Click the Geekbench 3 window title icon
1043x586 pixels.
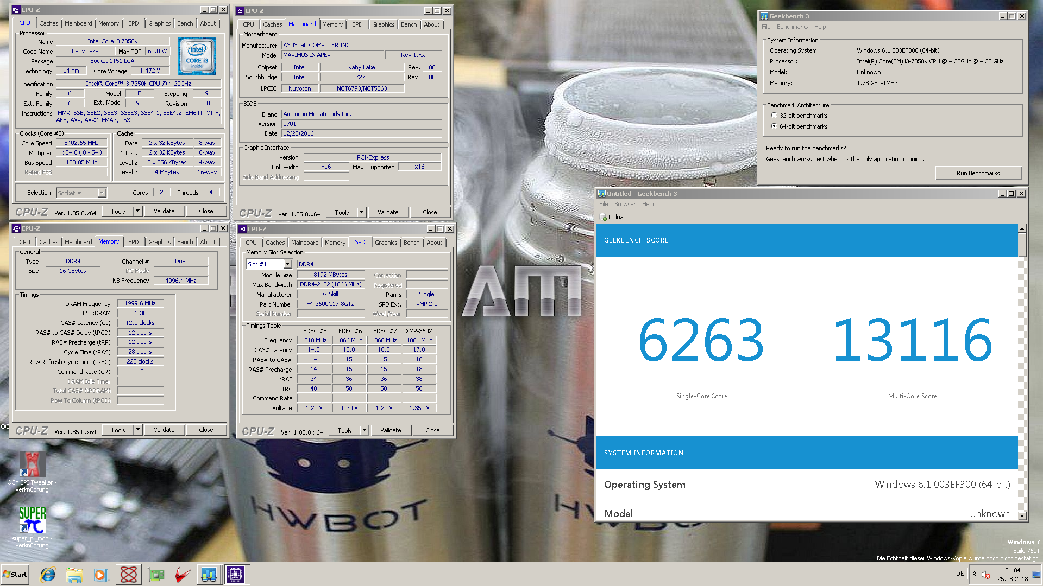click(x=764, y=16)
